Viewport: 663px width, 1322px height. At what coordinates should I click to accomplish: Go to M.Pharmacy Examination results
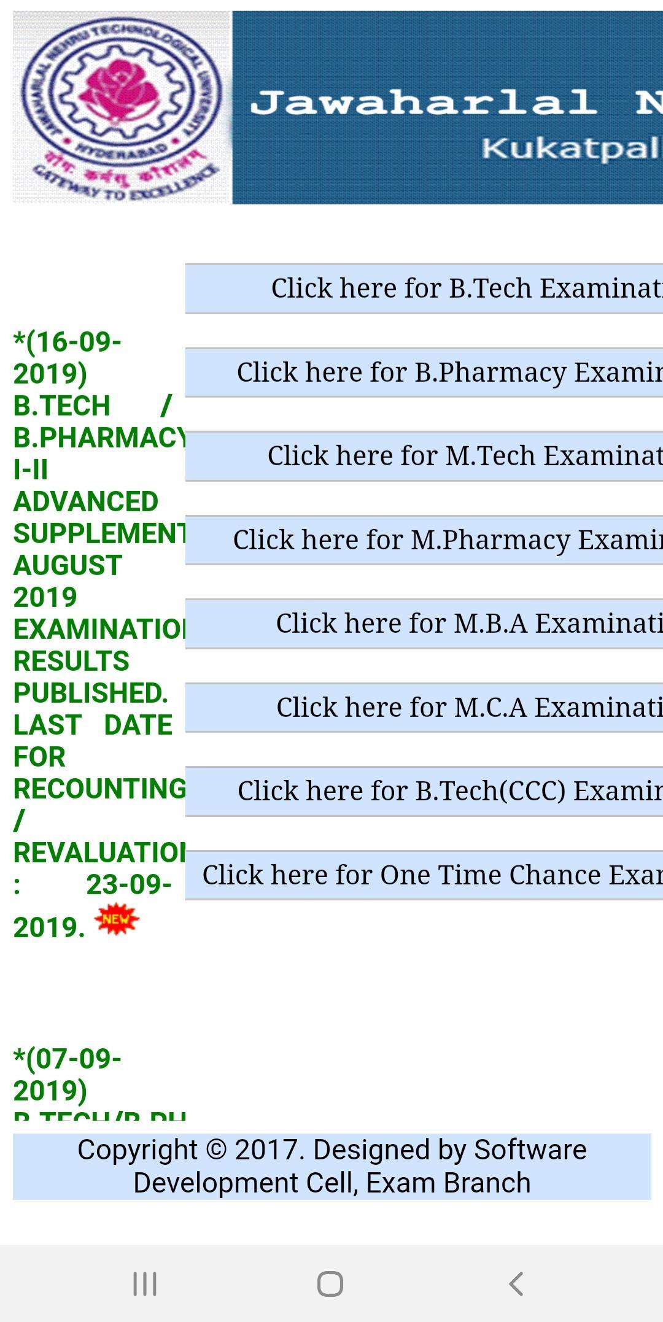(x=425, y=540)
